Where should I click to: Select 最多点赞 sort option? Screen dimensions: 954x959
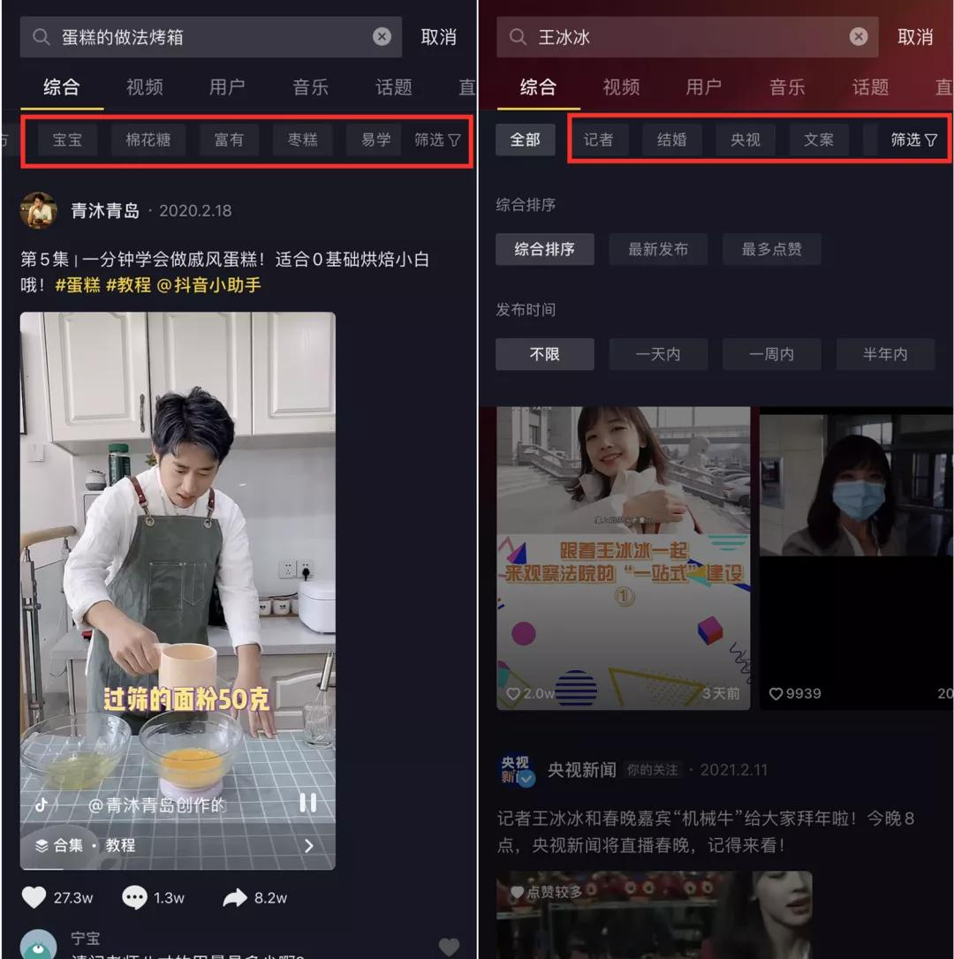(772, 249)
